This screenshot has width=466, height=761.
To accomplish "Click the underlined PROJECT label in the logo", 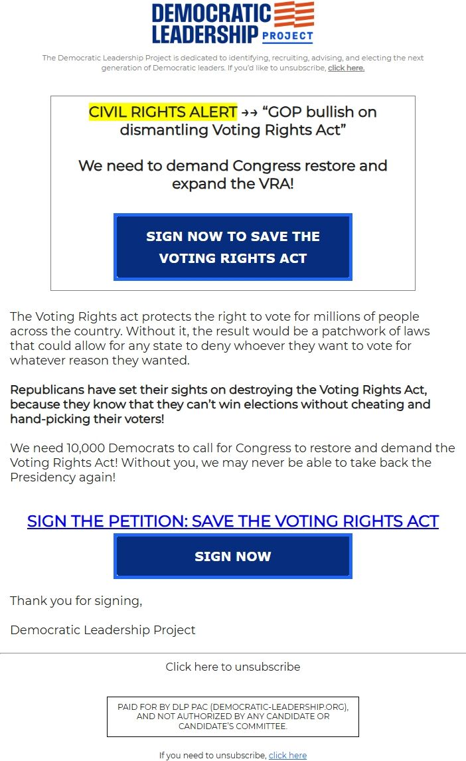I will pyautogui.click(x=287, y=36).
